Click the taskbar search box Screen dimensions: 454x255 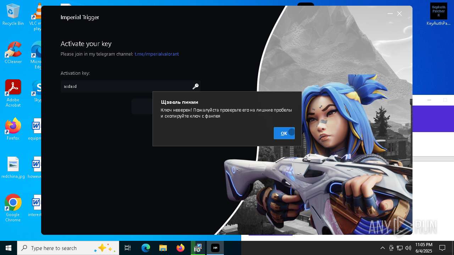tap(68, 248)
